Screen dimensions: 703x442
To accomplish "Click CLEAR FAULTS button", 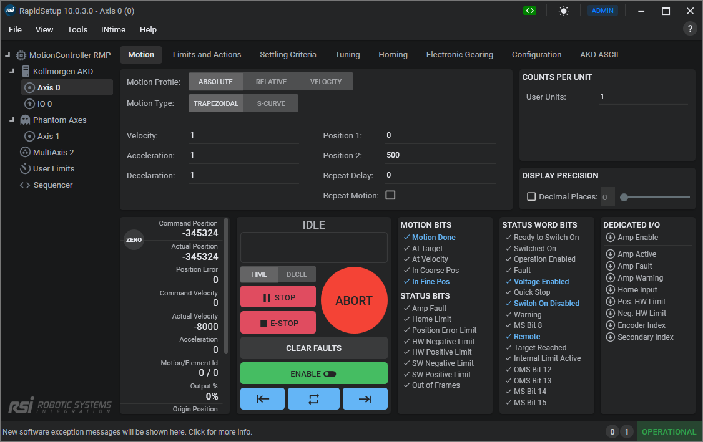I will click(x=314, y=348).
